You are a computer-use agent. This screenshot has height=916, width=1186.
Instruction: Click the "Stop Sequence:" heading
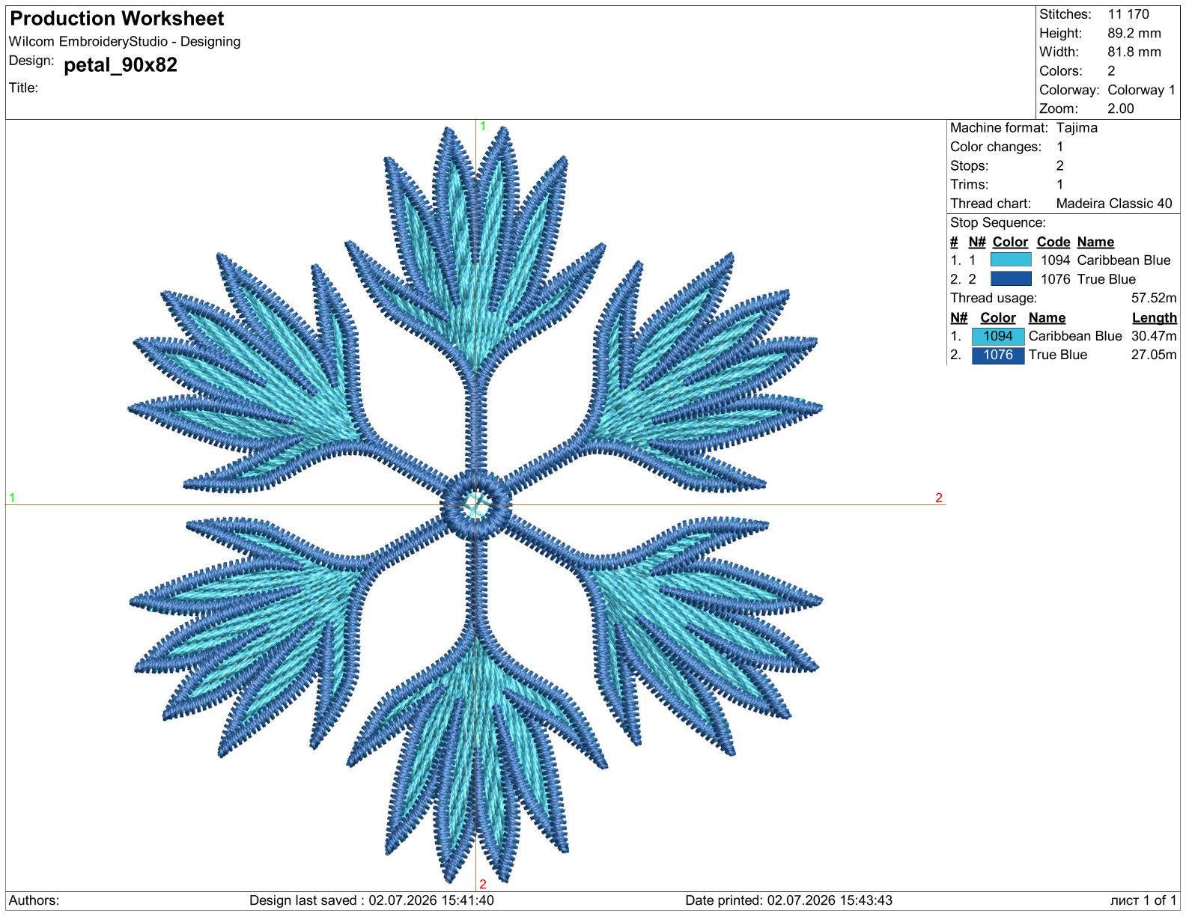pyautogui.click(x=998, y=222)
